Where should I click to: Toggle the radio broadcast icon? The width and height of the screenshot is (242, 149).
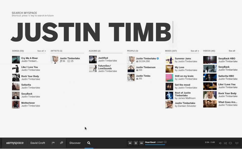(237, 143)
